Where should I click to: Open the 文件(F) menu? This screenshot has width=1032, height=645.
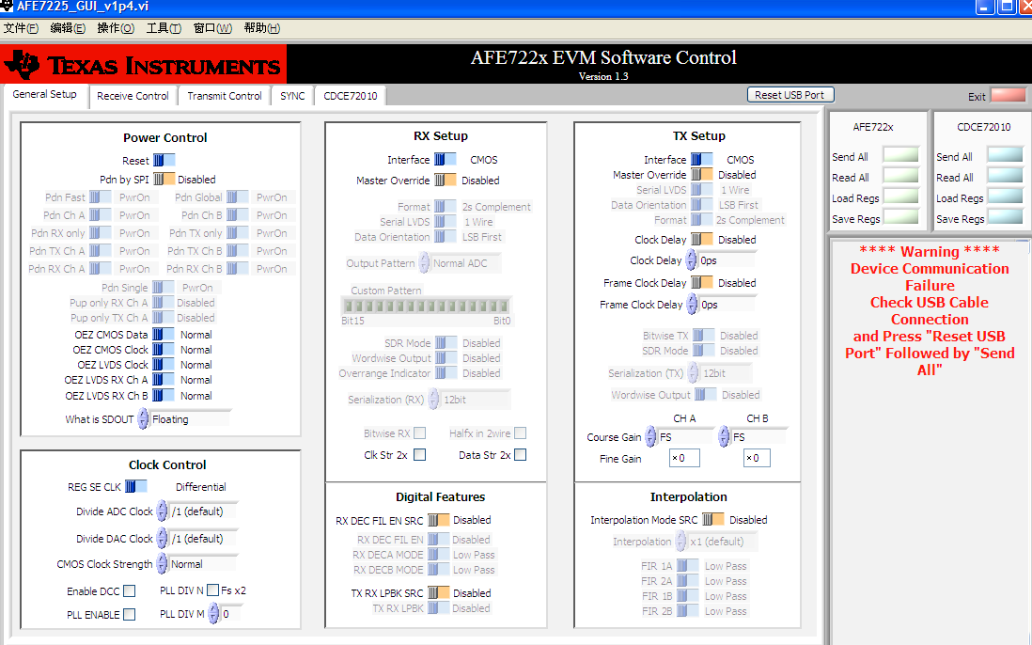pyautogui.click(x=21, y=28)
